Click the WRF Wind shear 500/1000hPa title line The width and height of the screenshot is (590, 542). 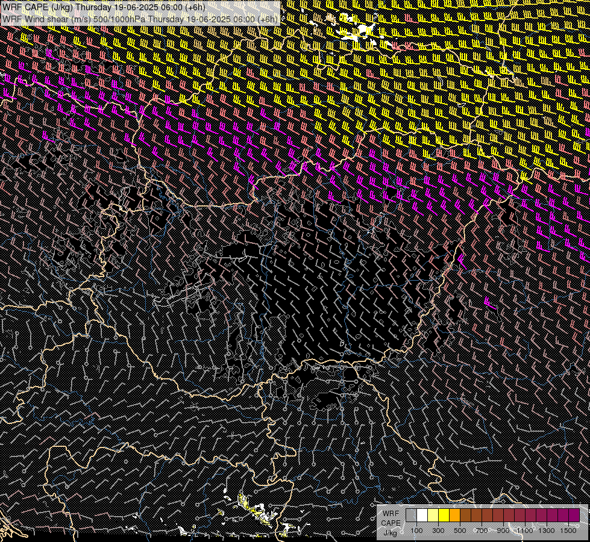click(140, 19)
